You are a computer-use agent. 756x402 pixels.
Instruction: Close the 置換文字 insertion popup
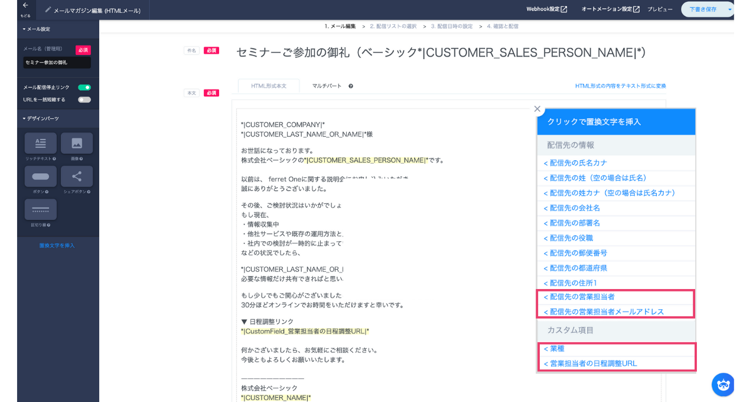click(x=537, y=109)
